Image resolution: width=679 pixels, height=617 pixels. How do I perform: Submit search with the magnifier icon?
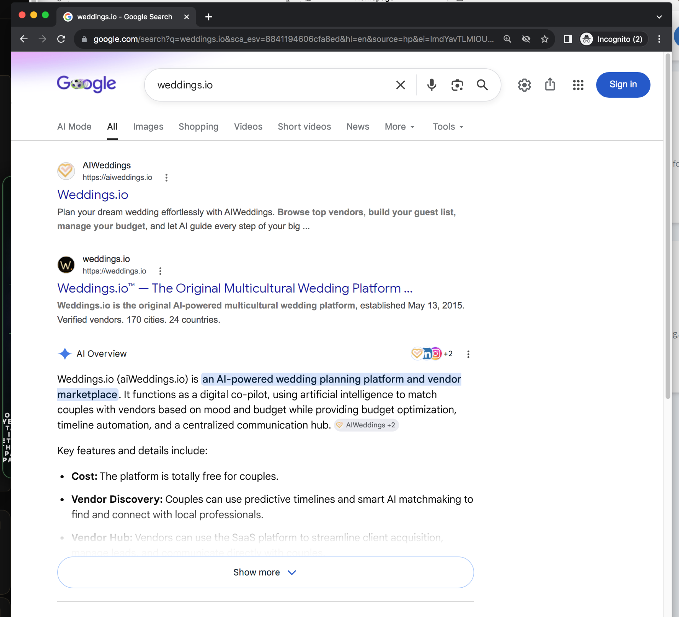482,85
